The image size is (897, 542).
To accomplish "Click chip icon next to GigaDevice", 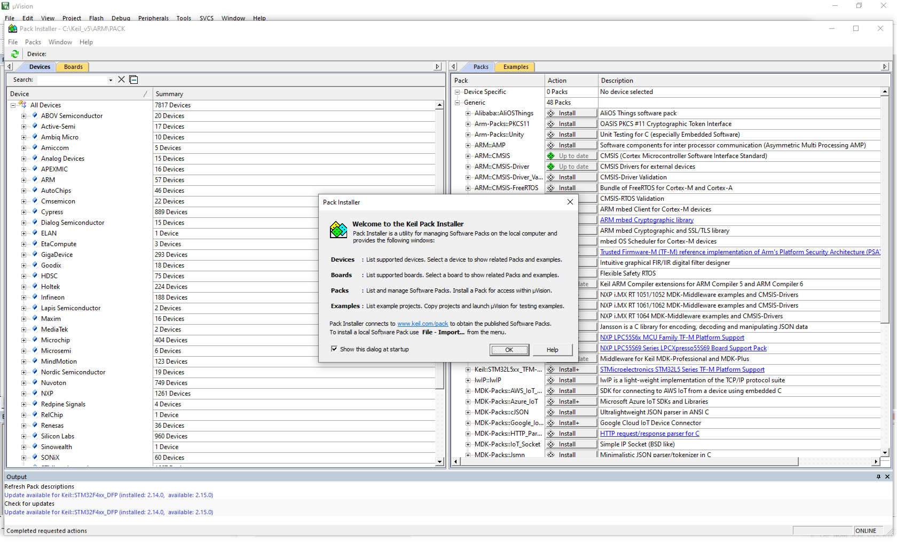I will [35, 254].
